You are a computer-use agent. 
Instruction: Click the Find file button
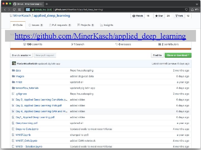(x=157, y=55)
